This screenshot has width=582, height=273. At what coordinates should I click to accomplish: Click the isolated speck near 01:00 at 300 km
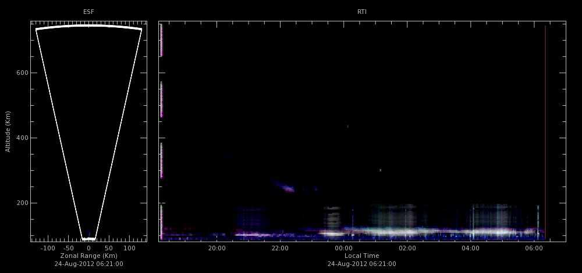pyautogui.click(x=381, y=170)
